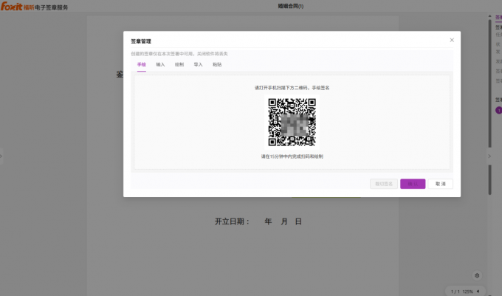Switch to the 粘贴 tab
Screen dimensions: 502x296
(217, 65)
